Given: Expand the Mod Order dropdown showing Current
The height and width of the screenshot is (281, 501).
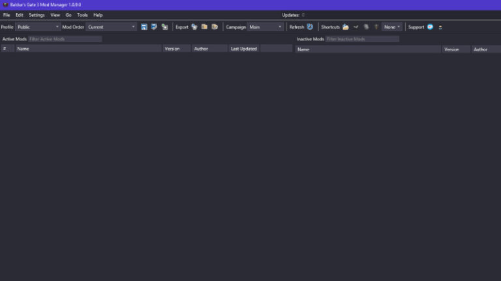Looking at the screenshot, I should pos(112,27).
